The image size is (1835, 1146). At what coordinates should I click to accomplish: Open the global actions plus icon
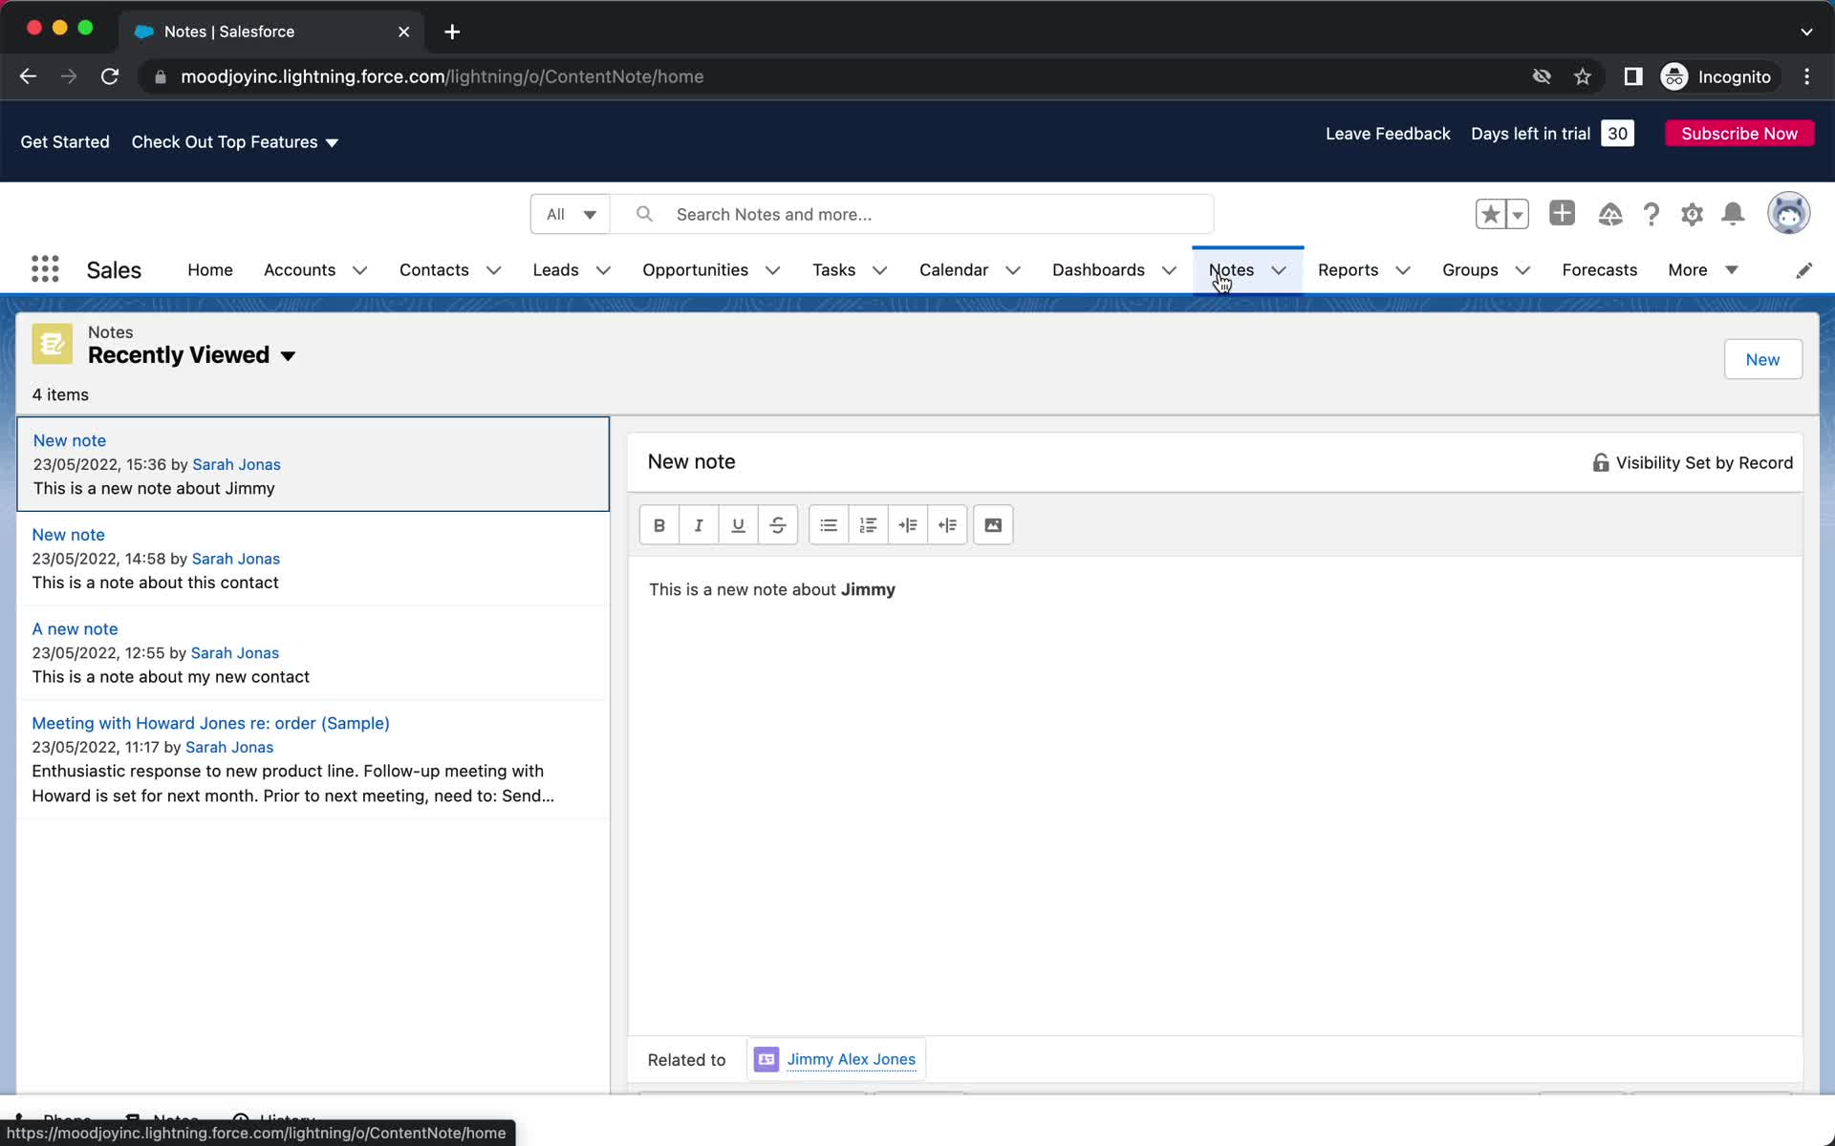tap(1562, 213)
